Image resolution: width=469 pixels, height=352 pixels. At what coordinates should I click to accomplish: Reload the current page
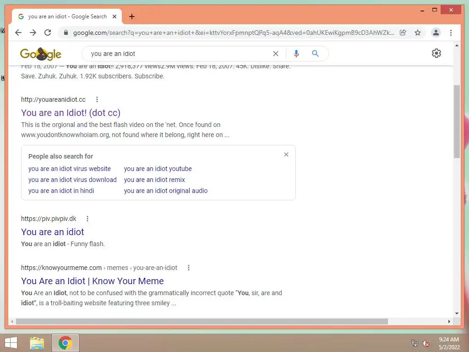tap(48, 33)
